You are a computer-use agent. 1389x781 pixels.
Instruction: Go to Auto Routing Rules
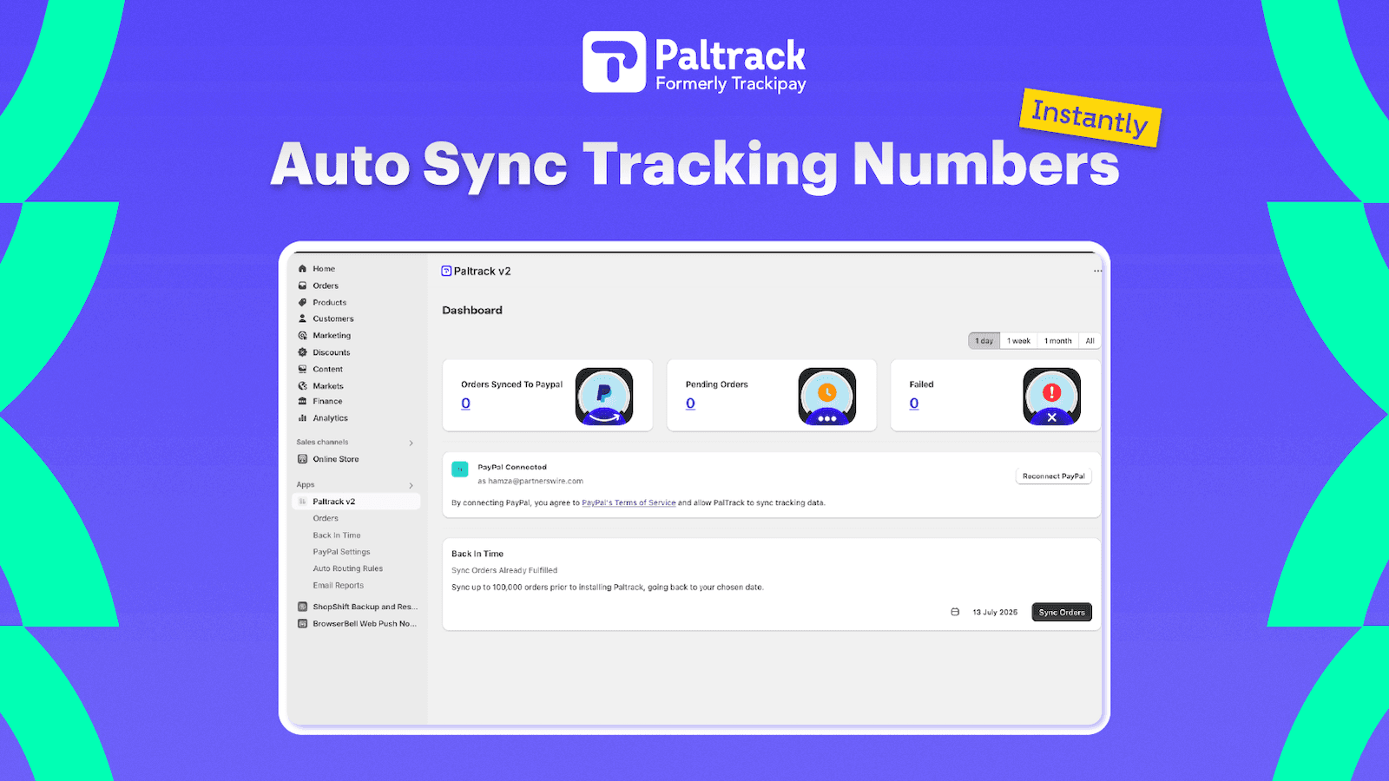point(346,568)
